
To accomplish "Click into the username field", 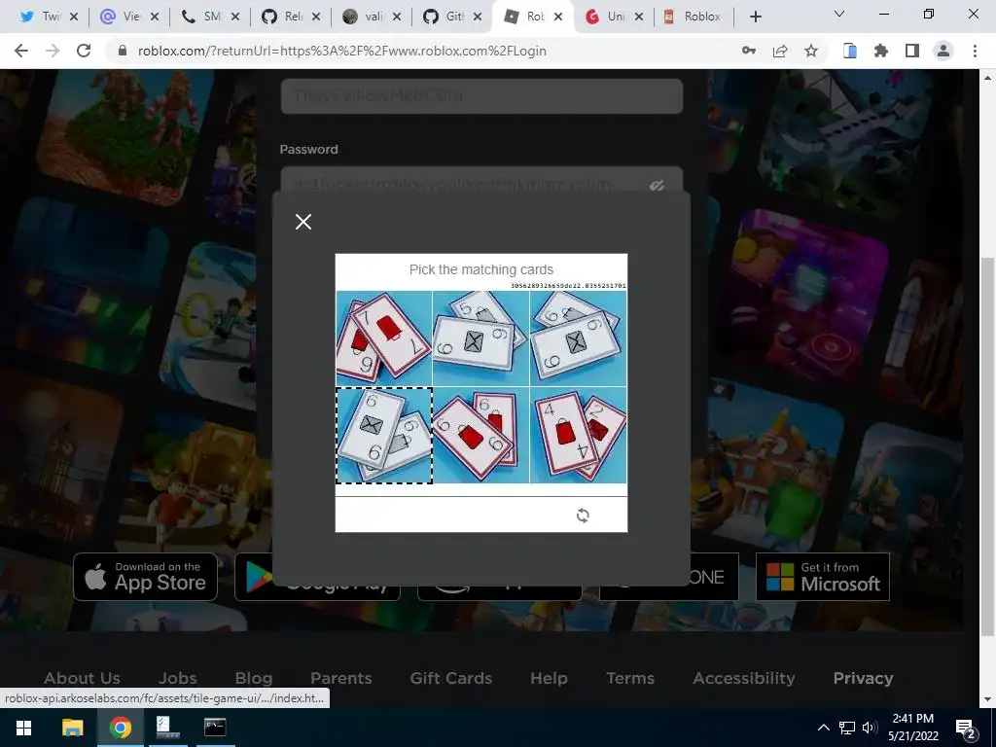I will [481, 96].
